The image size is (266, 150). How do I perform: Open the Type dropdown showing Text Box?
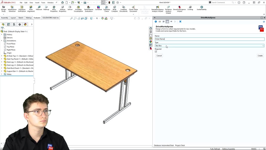click(210, 46)
